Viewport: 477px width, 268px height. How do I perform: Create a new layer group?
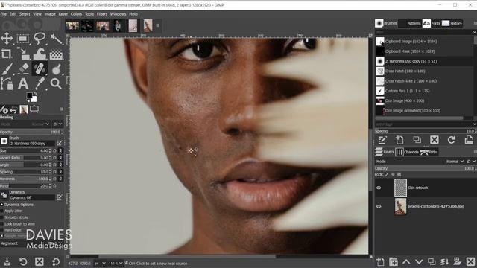coord(394,261)
